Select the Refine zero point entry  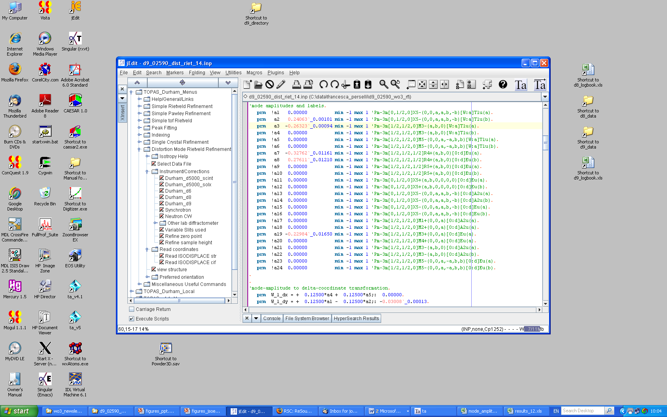pyautogui.click(x=183, y=236)
